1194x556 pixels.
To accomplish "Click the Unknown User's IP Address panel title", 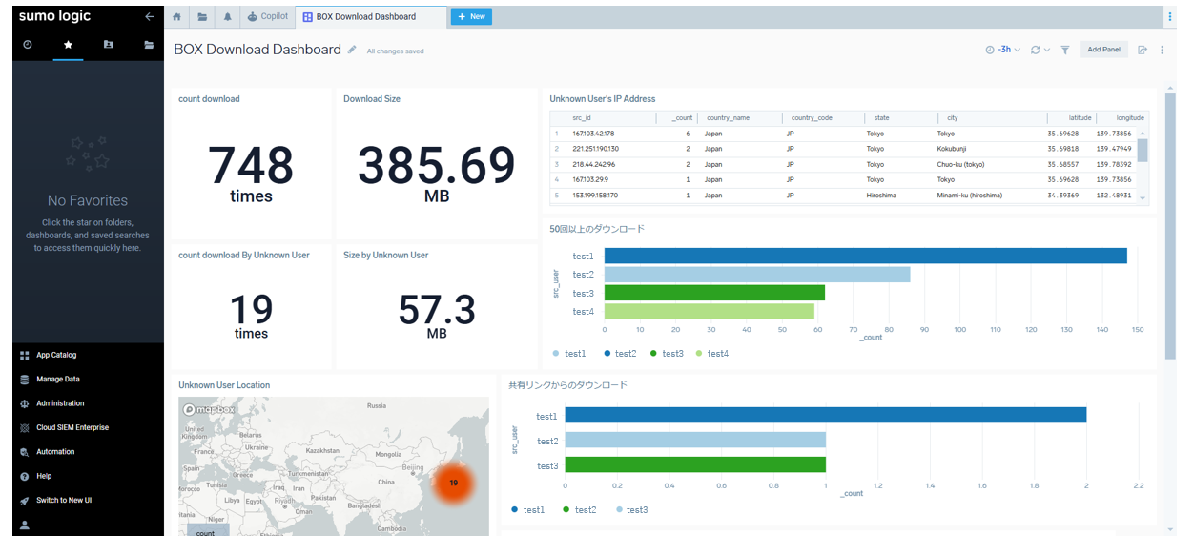I will click(x=603, y=99).
